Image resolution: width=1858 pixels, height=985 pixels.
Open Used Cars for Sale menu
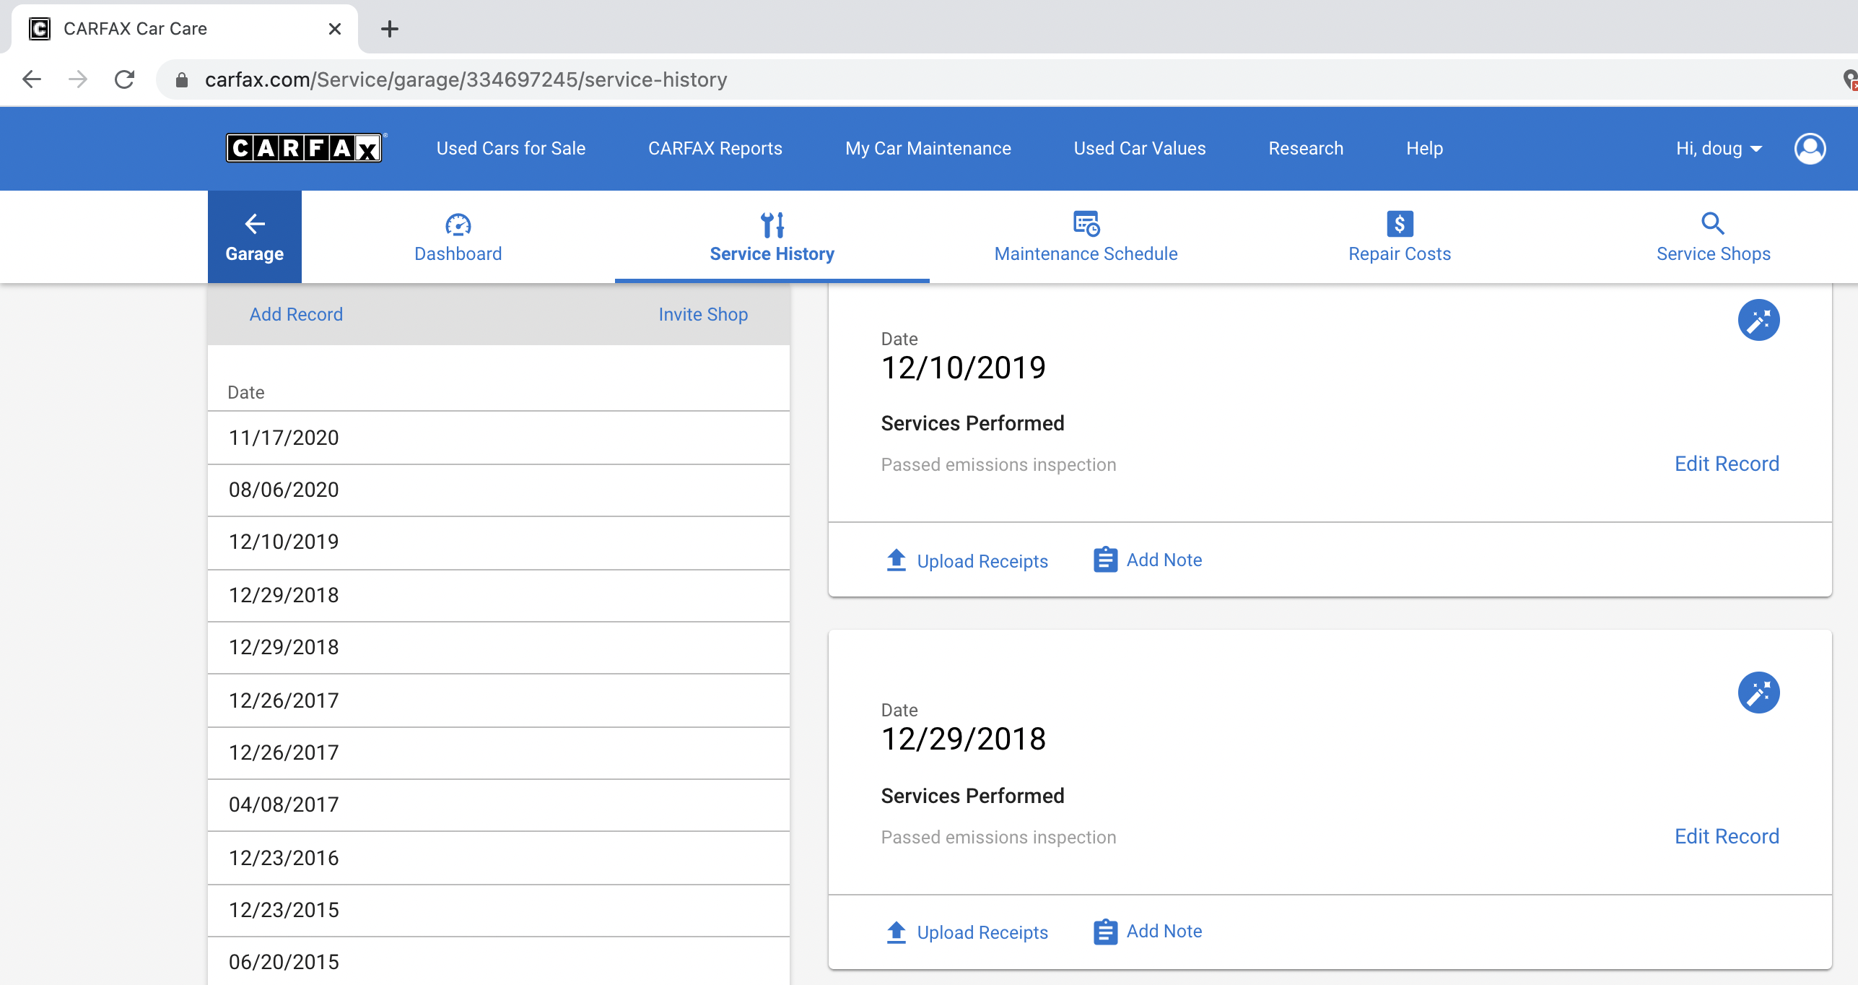point(511,148)
